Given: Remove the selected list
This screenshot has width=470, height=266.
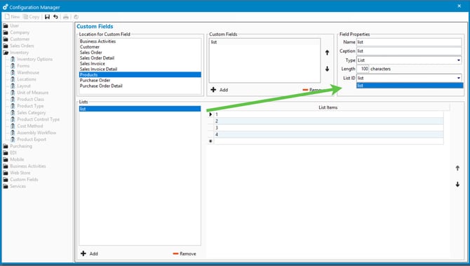Looking at the screenshot, I should (184, 253).
